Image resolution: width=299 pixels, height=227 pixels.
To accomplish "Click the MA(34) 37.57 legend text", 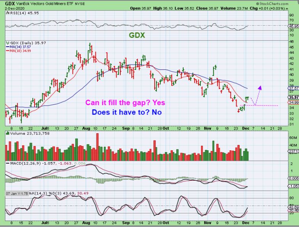I will pyautogui.click(x=20, y=47).
